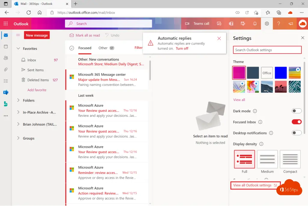Open Files paperclip in left rail
Viewport: 308px width, 206px height.
6,69
